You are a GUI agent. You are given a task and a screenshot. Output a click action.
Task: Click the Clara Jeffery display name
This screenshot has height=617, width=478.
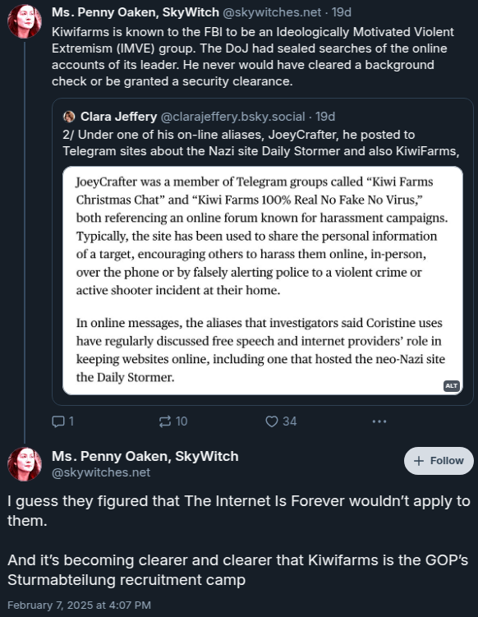tap(118, 117)
